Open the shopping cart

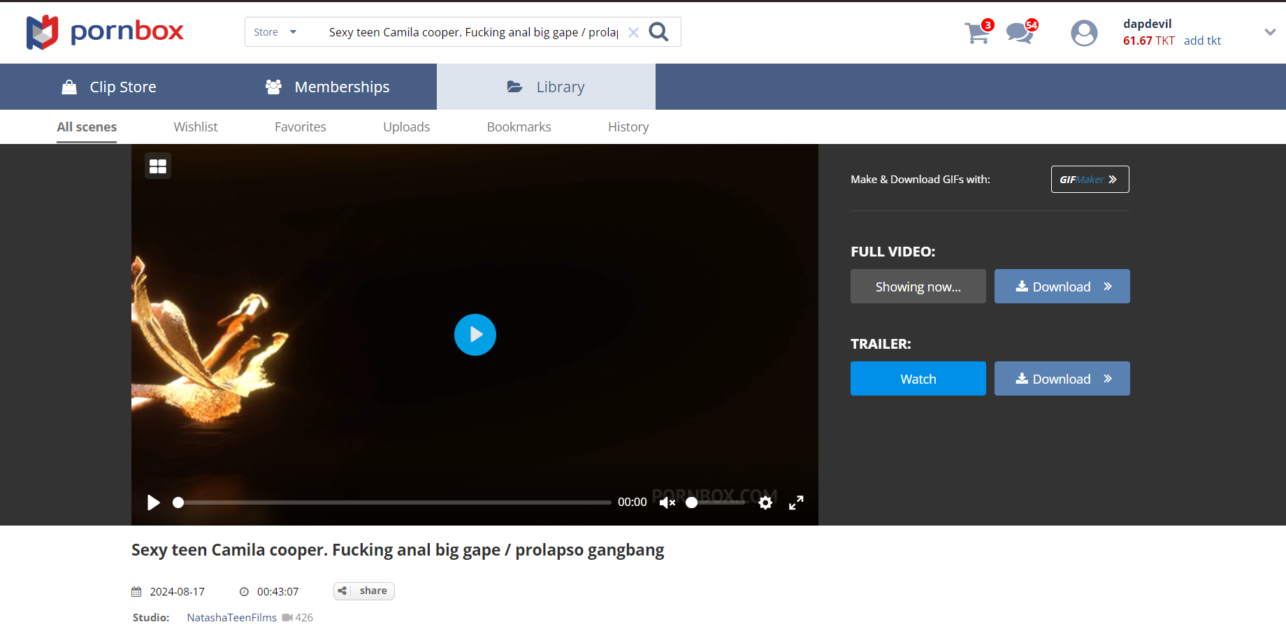point(977,33)
